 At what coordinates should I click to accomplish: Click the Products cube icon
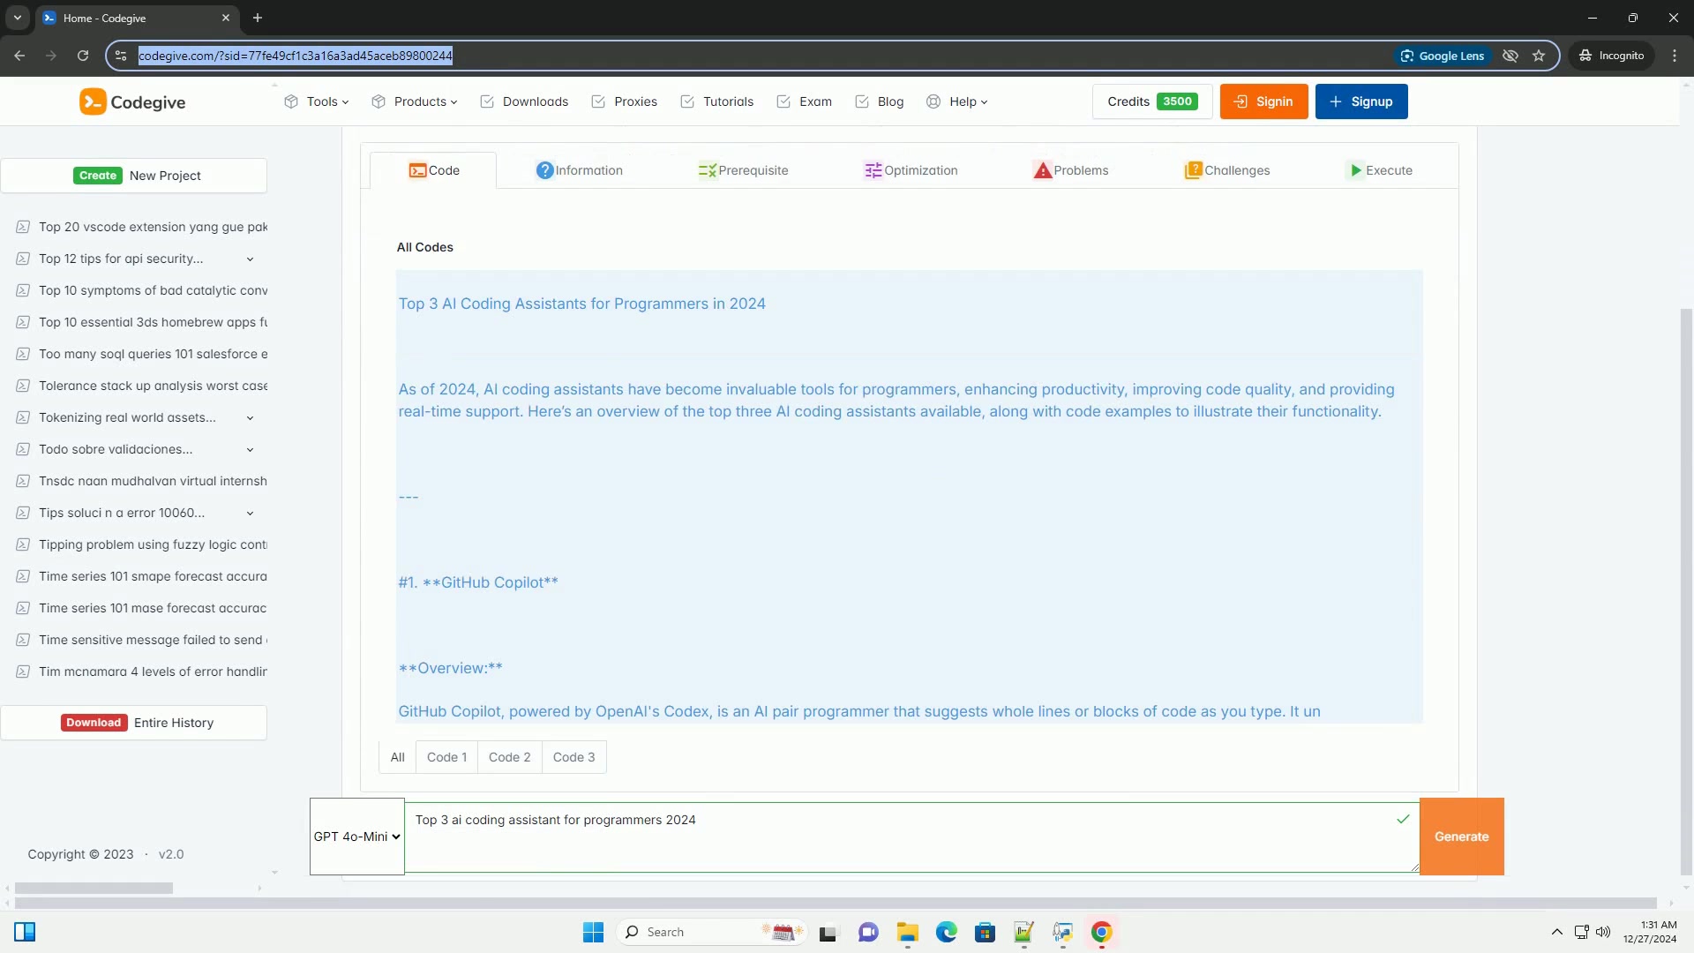379,101
